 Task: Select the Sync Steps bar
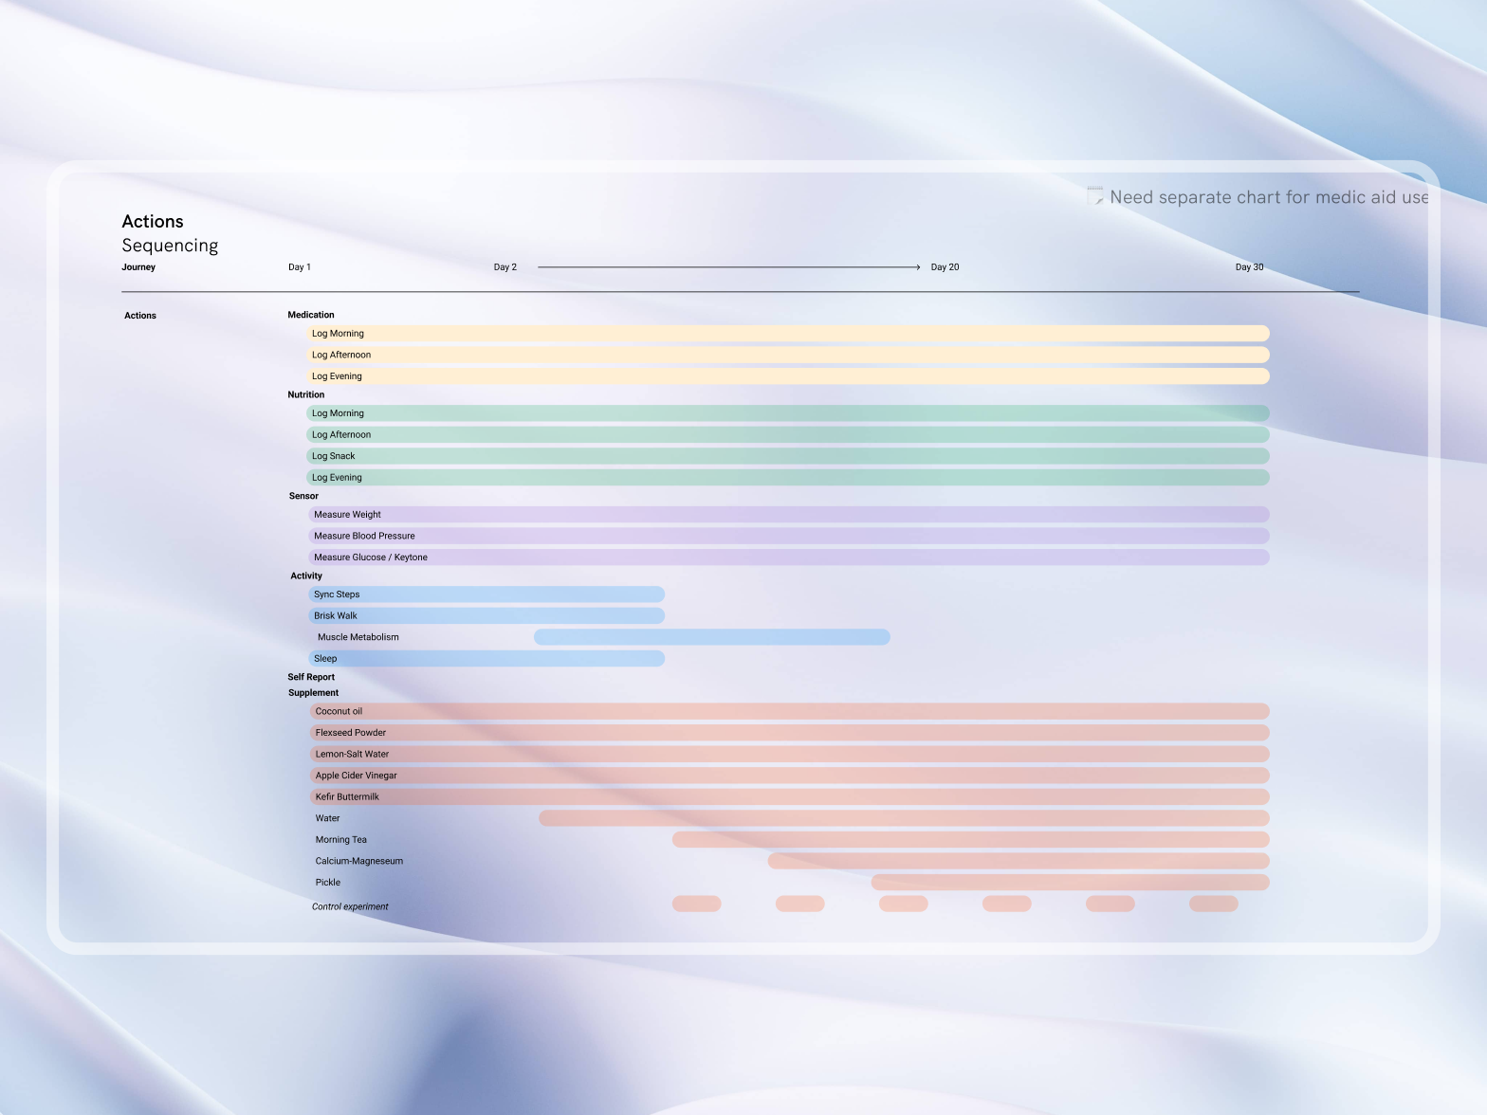(x=486, y=594)
